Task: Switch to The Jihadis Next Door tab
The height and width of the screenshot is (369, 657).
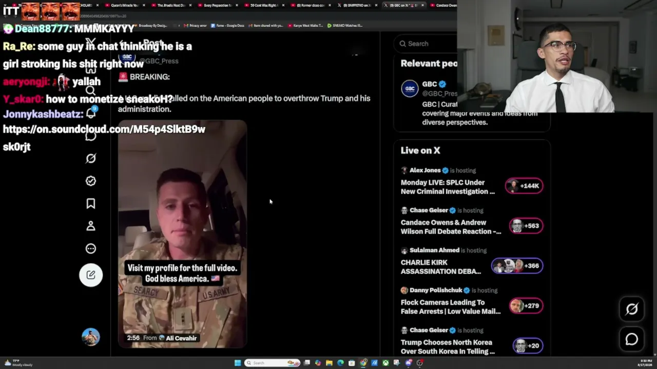Action: click(x=171, y=5)
